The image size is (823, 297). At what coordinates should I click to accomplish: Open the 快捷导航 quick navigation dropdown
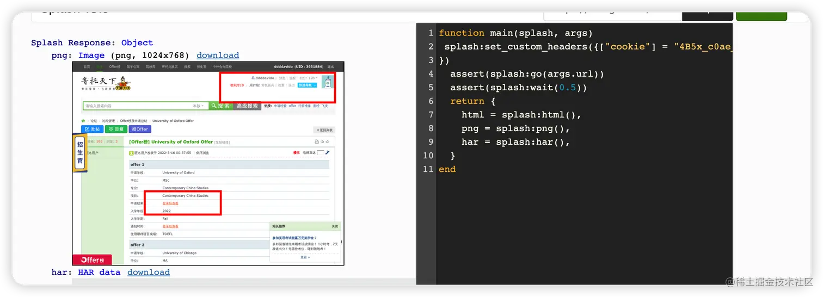[308, 85]
